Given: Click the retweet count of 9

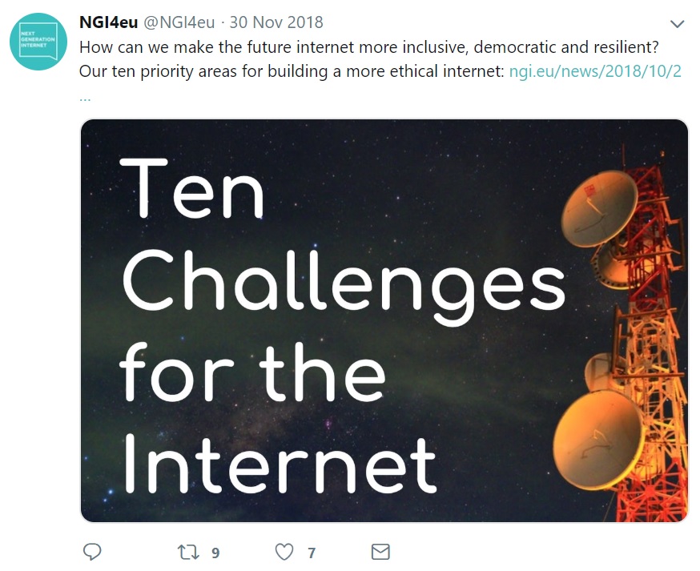Looking at the screenshot, I should (215, 553).
